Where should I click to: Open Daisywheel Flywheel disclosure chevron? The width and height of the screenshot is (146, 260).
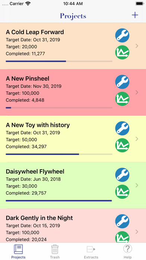tap(137, 185)
